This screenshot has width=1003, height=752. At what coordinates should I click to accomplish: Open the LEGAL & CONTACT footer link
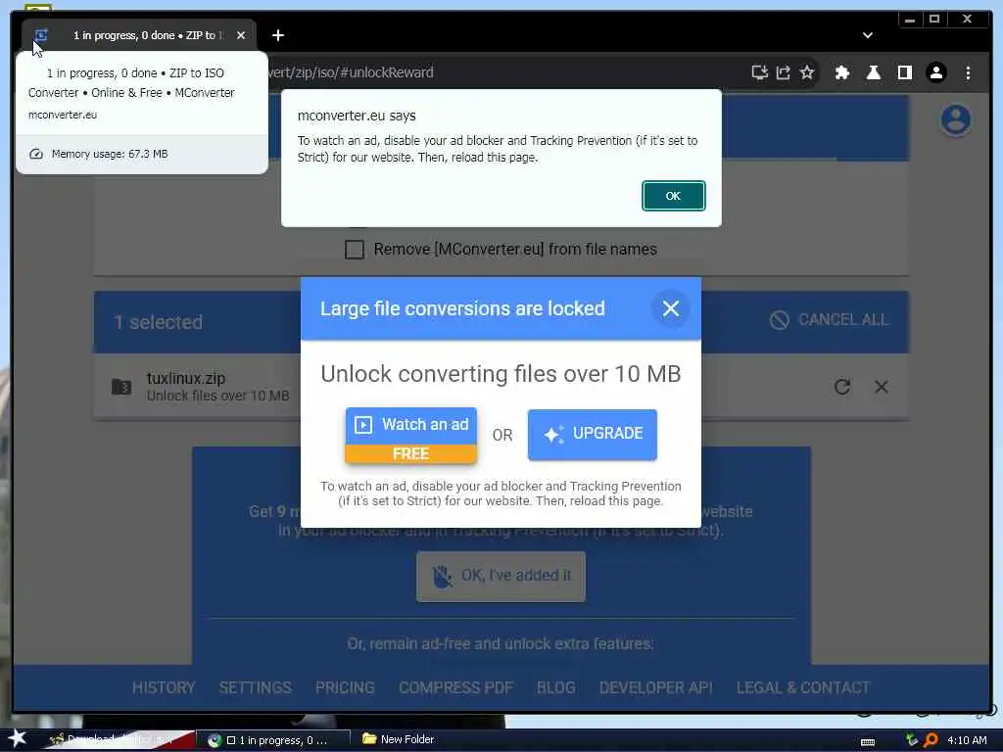click(802, 687)
